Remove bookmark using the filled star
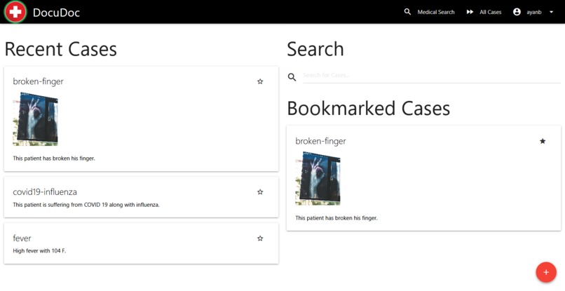The width and height of the screenshot is (565, 291). pyautogui.click(x=543, y=141)
